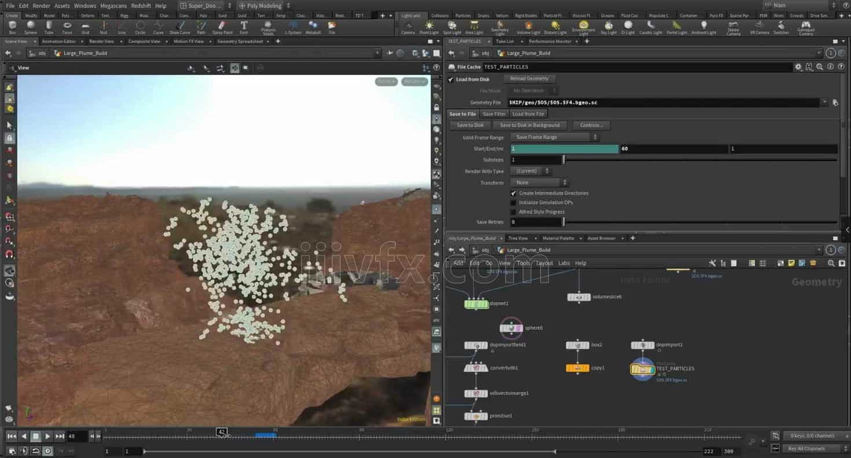Adjust the Save Retries slider handle
The image size is (851, 458).
pos(563,222)
